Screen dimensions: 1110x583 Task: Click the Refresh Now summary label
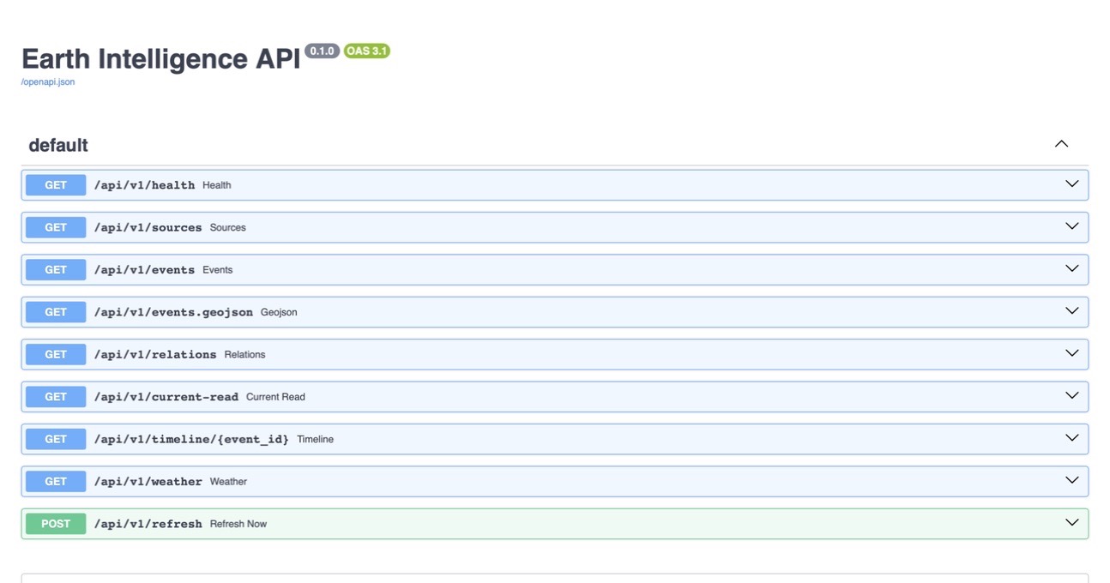click(x=238, y=524)
